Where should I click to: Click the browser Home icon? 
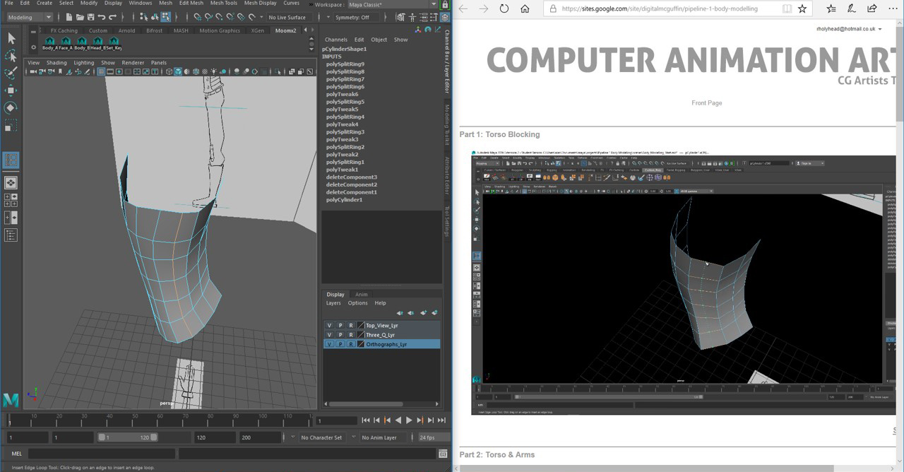[x=525, y=8]
